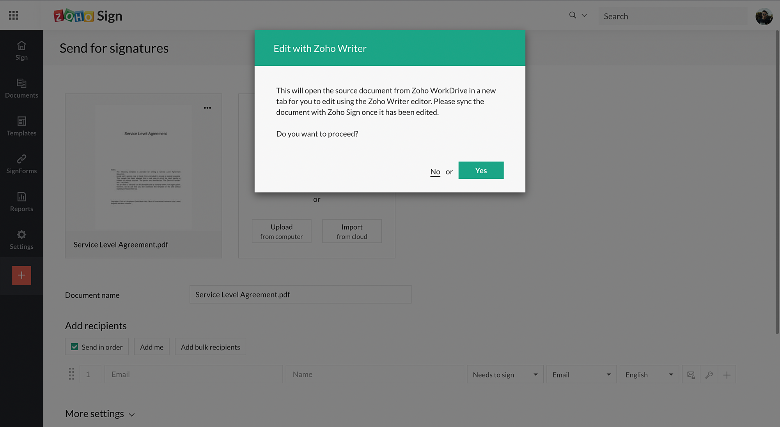Click the Zoho Sign logo

88,16
